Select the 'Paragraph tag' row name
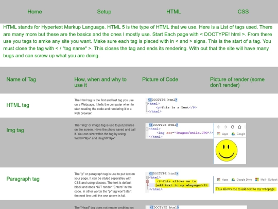The width and height of the screenshot is (278, 209). (x=23, y=179)
